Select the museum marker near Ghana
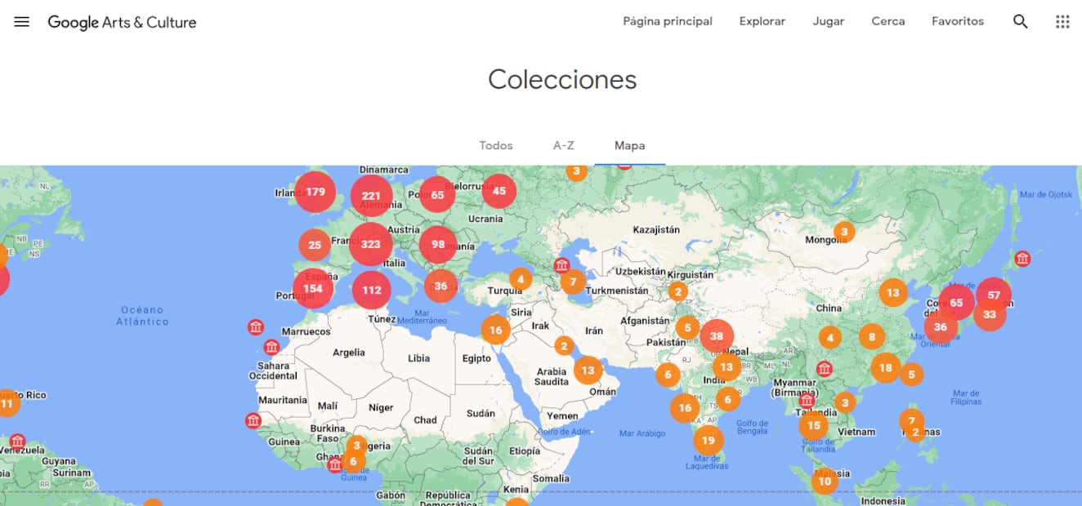1082x506 pixels. click(334, 464)
